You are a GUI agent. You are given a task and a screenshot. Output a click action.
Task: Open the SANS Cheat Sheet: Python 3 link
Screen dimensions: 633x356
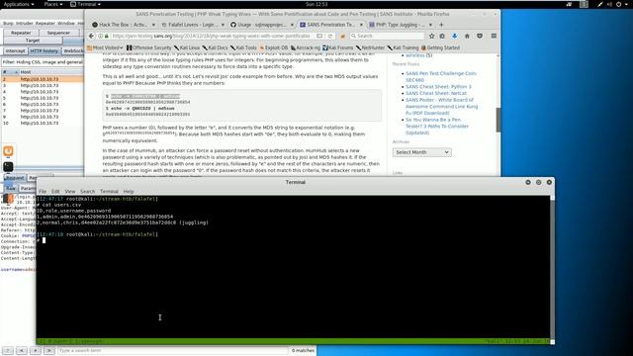click(x=438, y=87)
